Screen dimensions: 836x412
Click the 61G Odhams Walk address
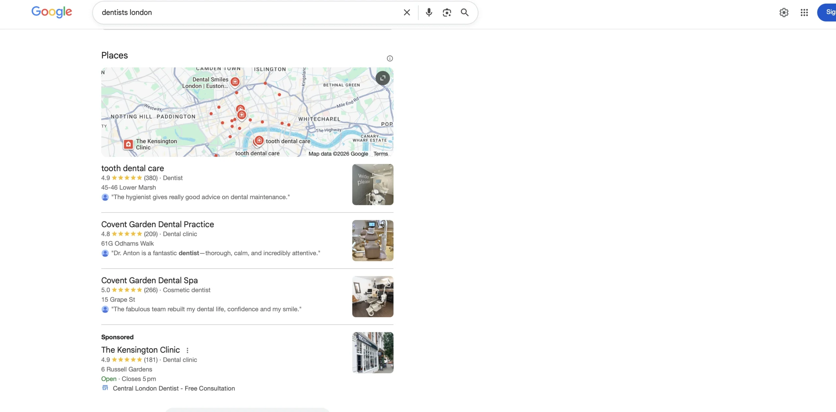(x=127, y=243)
